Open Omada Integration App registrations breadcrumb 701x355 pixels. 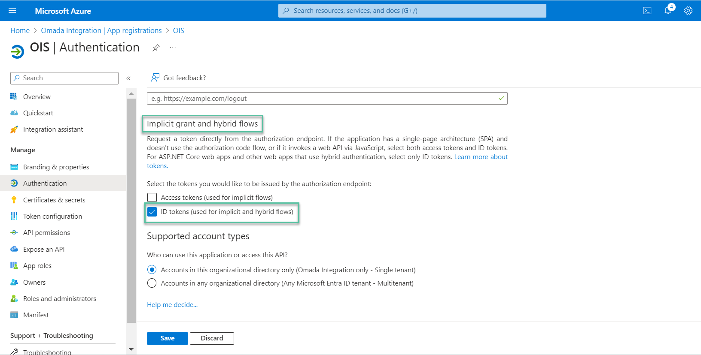pyautogui.click(x=101, y=30)
